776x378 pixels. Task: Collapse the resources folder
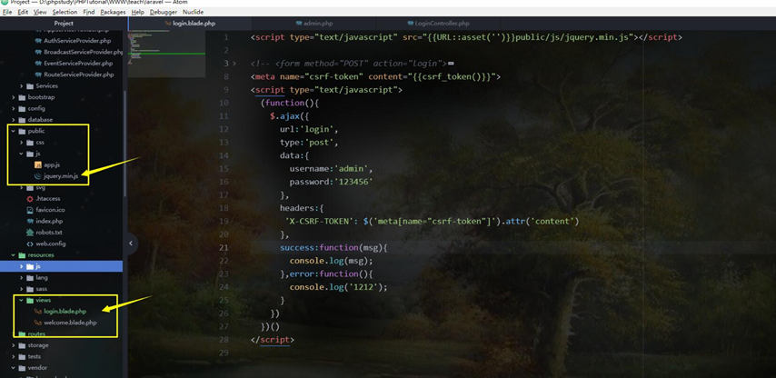(x=14, y=254)
